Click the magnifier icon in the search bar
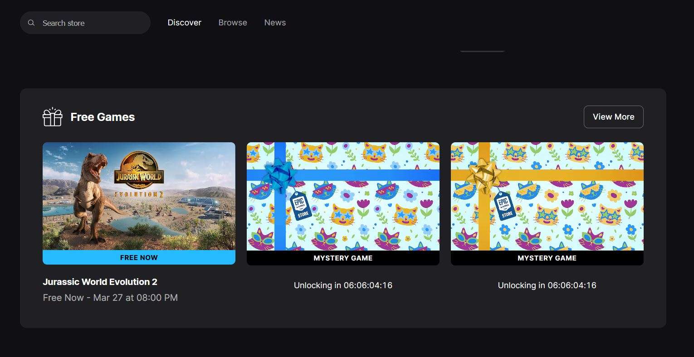The width and height of the screenshot is (694, 357). tap(31, 23)
